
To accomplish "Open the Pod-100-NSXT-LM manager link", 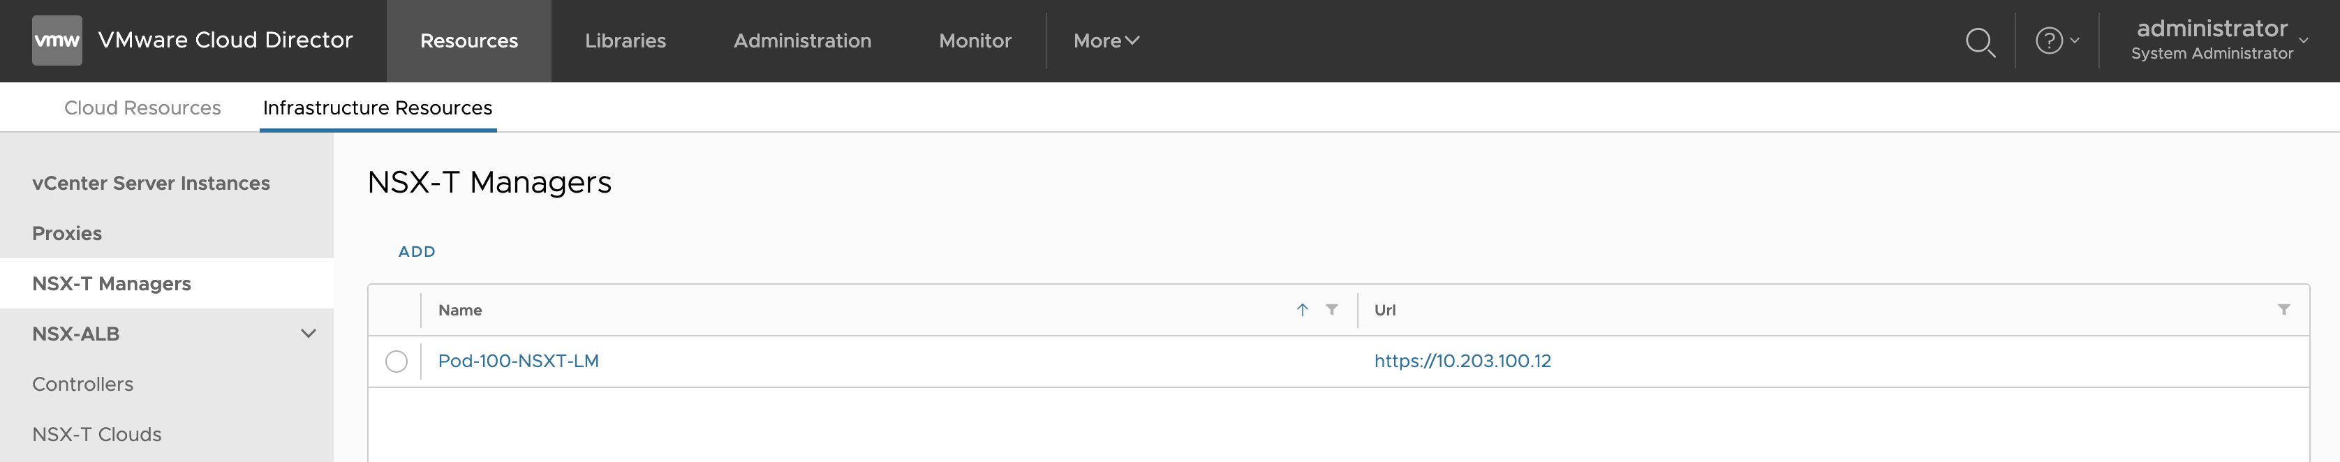I will (518, 362).
